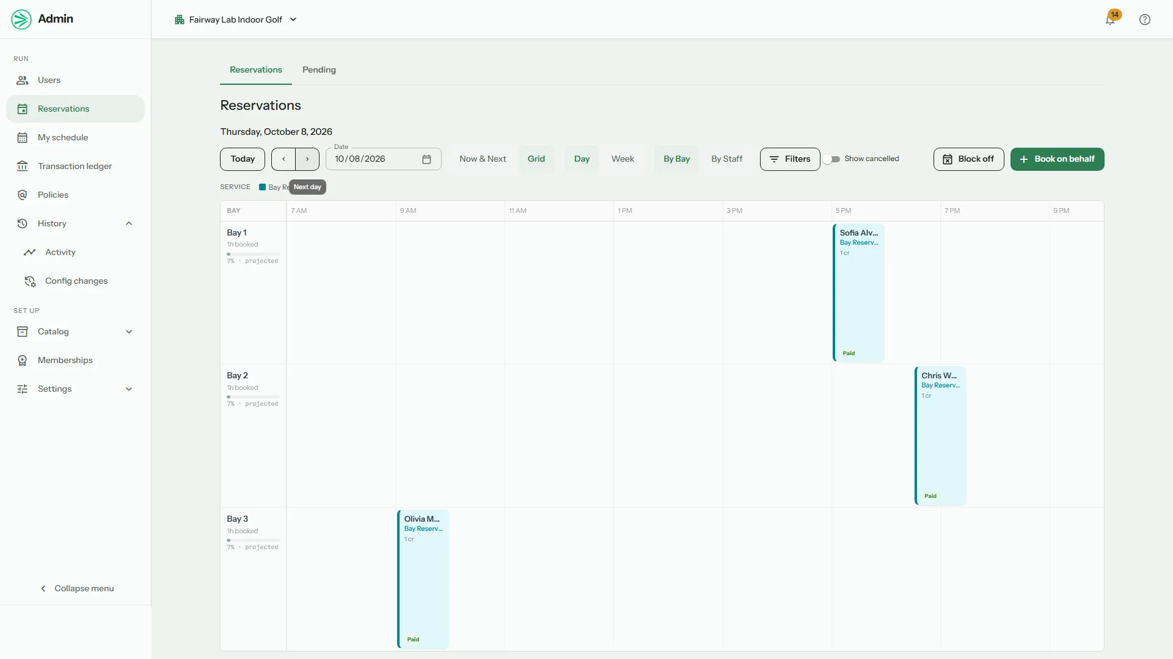
Task: Toggle Show cancelled switch
Action: click(x=831, y=159)
